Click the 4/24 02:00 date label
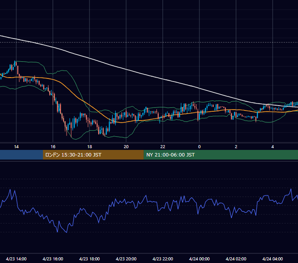Viewport: 298px width, 263px height. click(236, 259)
